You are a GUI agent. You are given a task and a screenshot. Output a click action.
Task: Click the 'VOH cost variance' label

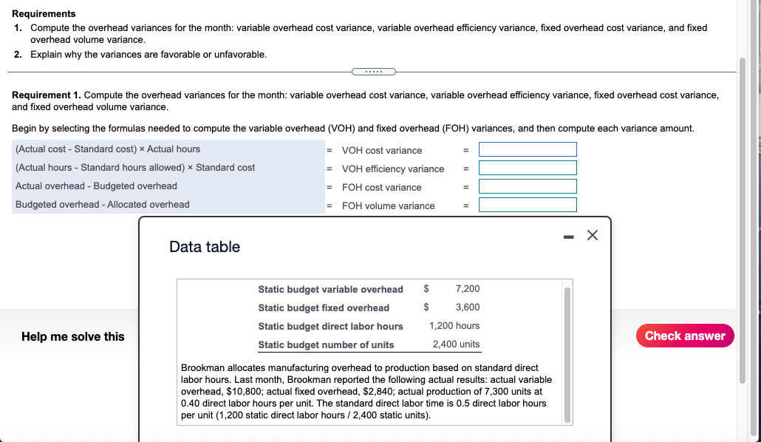[x=382, y=151]
